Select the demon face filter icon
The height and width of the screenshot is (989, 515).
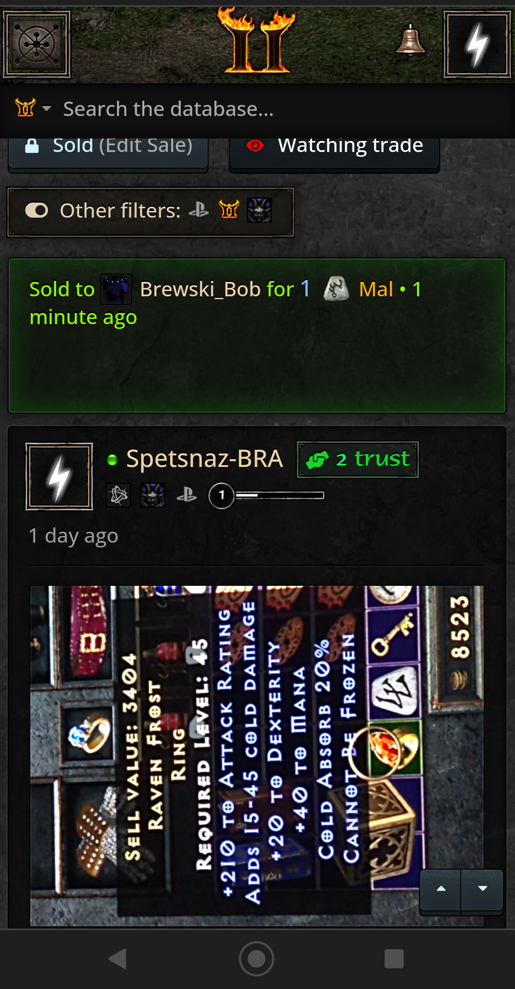coord(259,210)
